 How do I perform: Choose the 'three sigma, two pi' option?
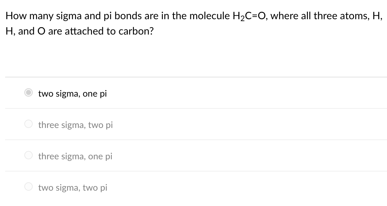point(29,124)
